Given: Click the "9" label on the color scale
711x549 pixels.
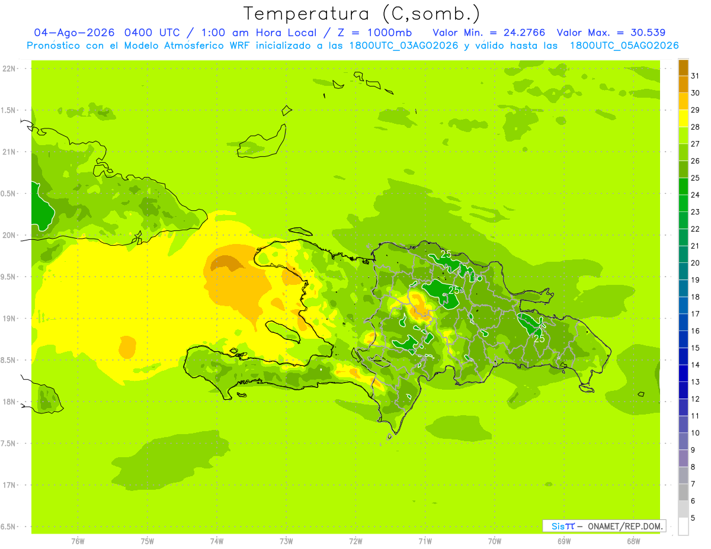Looking at the screenshot, I should pyautogui.click(x=693, y=450).
